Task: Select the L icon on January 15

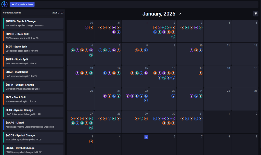Action: coord(141,73)
